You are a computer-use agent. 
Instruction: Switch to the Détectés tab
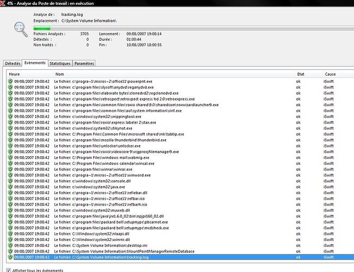click(13, 64)
